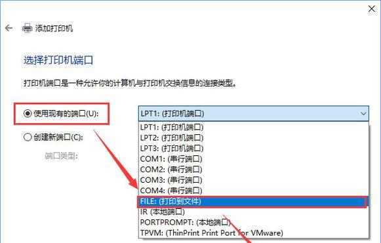
Task: Select the 使用现有的端口 radio button
Action: 28,113
